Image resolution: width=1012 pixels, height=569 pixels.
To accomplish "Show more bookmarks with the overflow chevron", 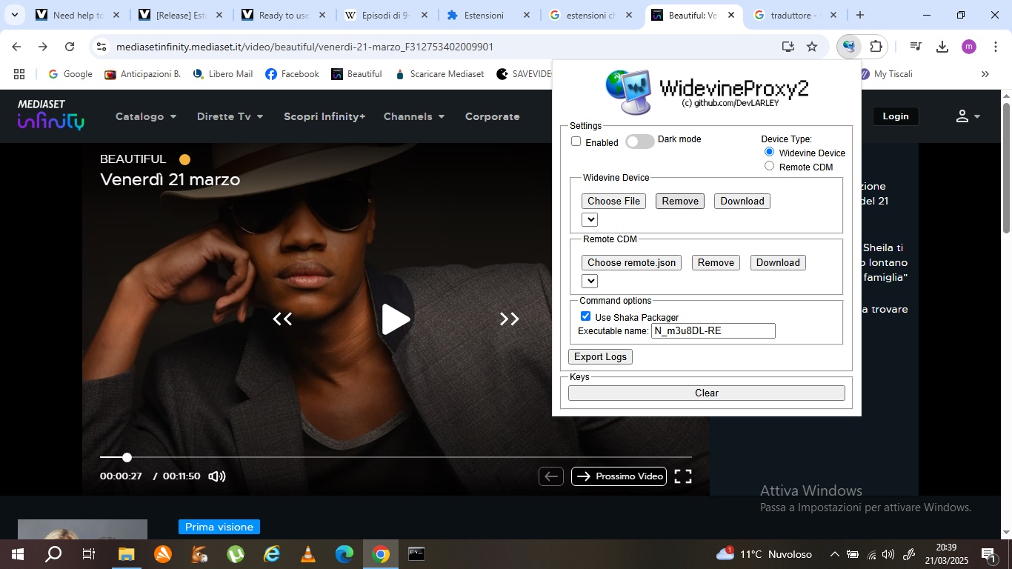I will pyautogui.click(x=985, y=74).
